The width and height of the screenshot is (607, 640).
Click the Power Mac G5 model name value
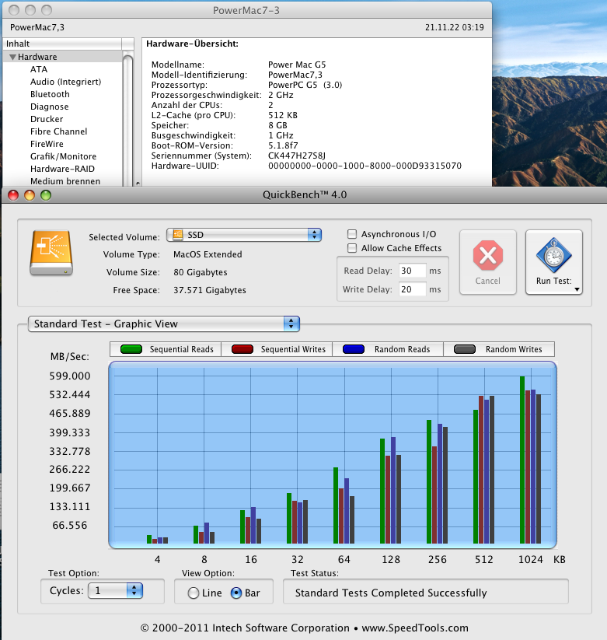click(297, 65)
